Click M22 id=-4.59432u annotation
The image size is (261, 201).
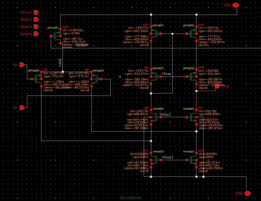tap(73, 30)
